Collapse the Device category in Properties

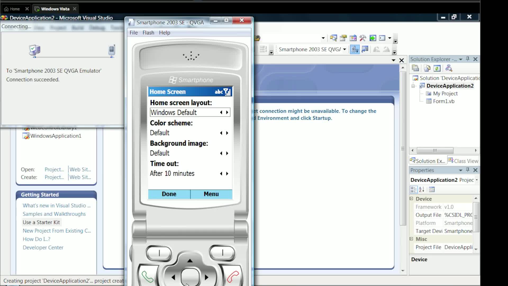point(411,199)
